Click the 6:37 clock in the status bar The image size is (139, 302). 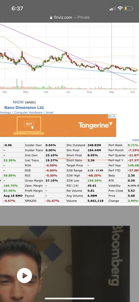tap(17, 9)
